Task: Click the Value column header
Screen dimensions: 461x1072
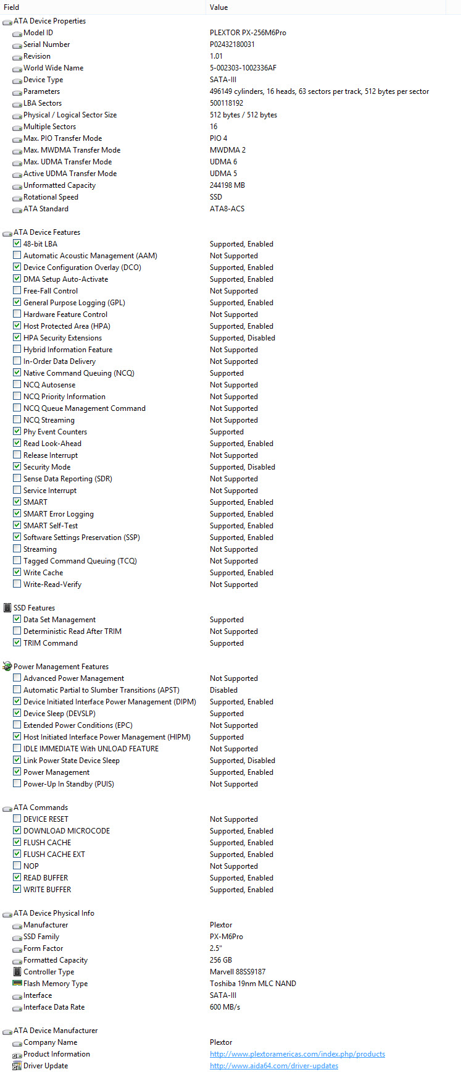Action: pos(326,7)
